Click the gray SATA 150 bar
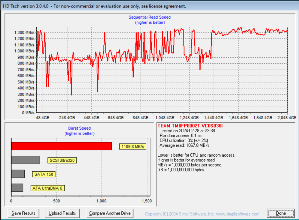This screenshot has width=299, height=220. [x=18, y=174]
